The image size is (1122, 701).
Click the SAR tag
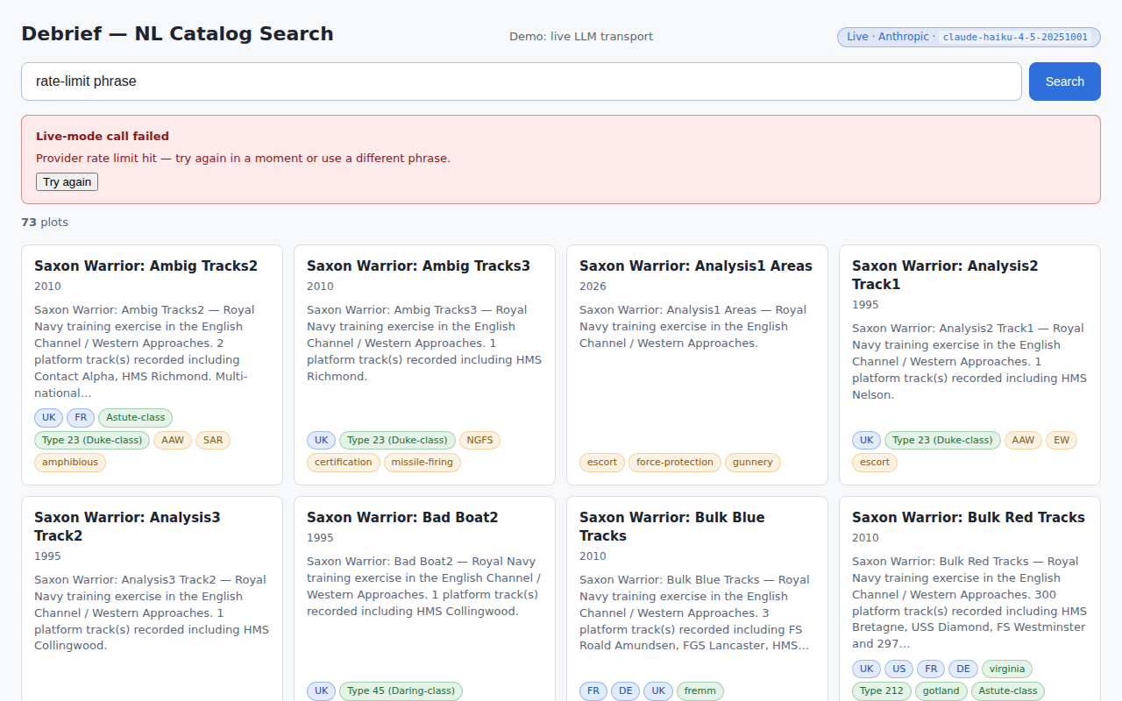click(x=213, y=440)
